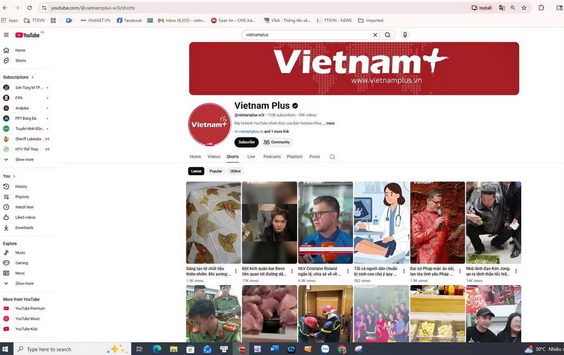Open browser extensions puzzle icon

(541, 7)
